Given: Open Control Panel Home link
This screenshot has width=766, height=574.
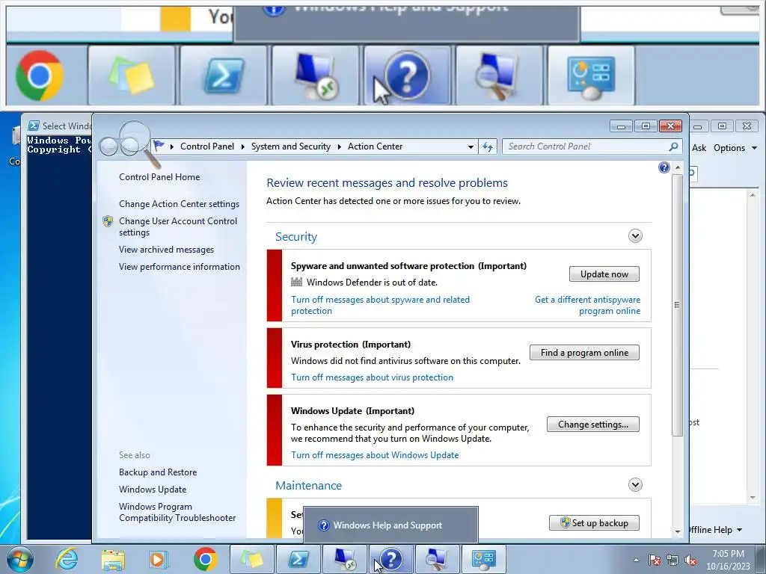Looking at the screenshot, I should click(x=159, y=177).
